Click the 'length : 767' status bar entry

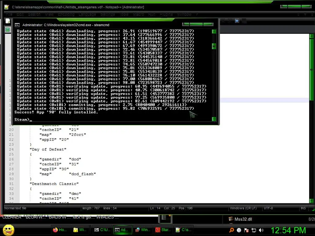tap(91, 208)
